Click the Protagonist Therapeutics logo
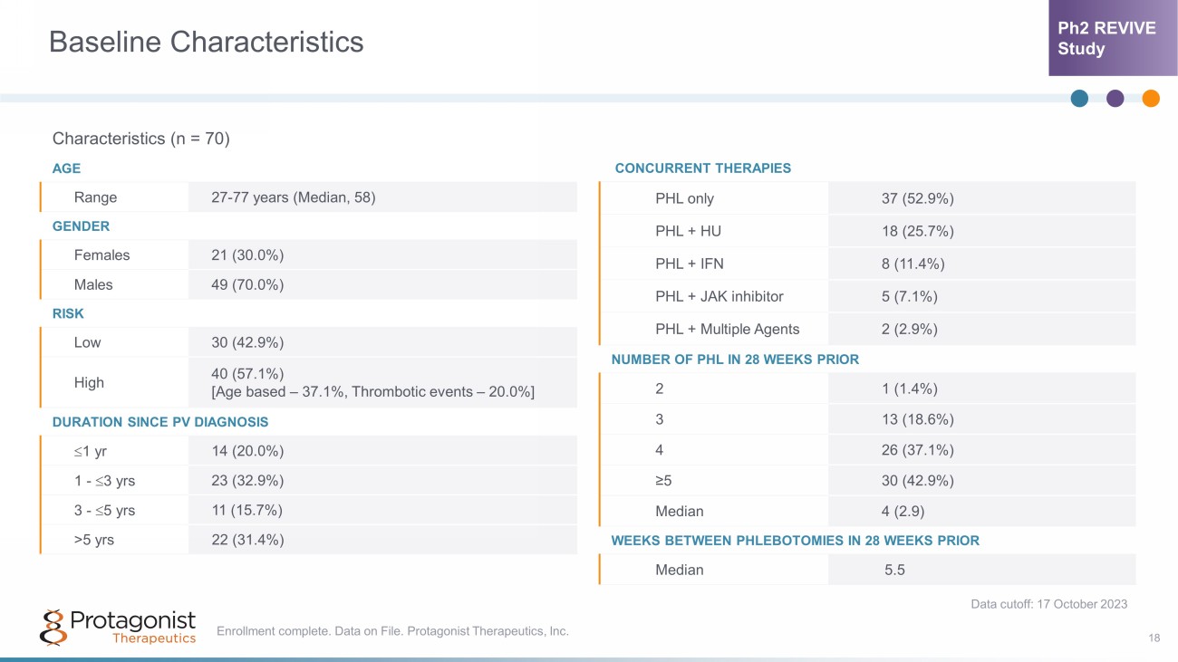The width and height of the screenshot is (1178, 662). pos(118,627)
